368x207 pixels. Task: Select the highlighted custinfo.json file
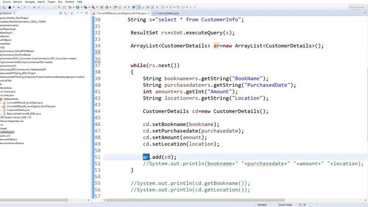pos(7,132)
